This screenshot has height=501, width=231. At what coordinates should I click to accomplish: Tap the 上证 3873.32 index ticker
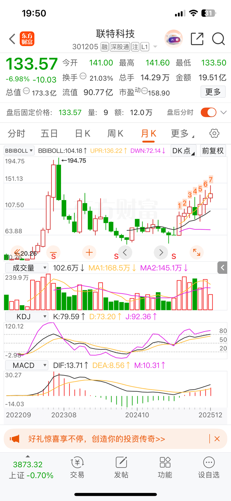tap(31, 470)
